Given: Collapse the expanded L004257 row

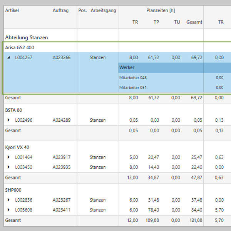Looking at the screenshot, I should point(9,57).
